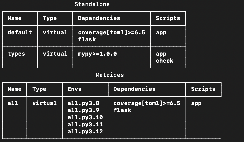Select the all.py3.10 environment entry
The height and width of the screenshot is (142, 244).
(x=85, y=117)
